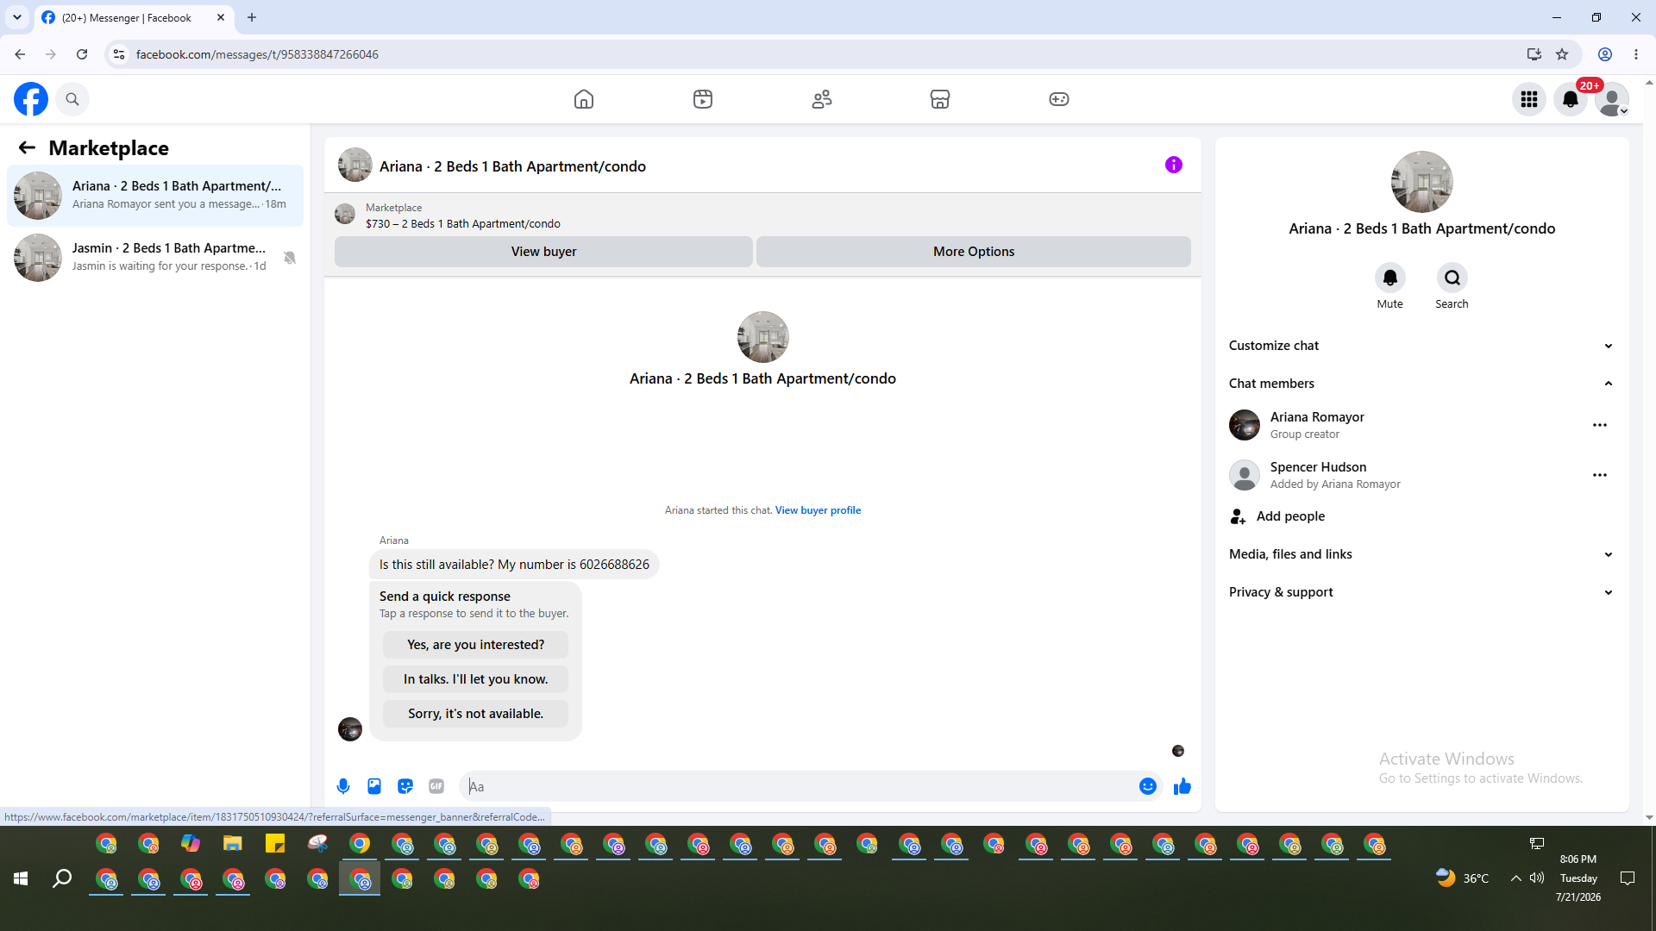Open options for Spencer Hudson member
Screen dimensions: 1656x931
[1600, 475]
